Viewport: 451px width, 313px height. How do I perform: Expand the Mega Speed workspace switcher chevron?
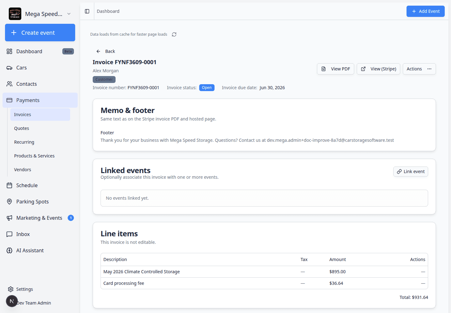[69, 14]
